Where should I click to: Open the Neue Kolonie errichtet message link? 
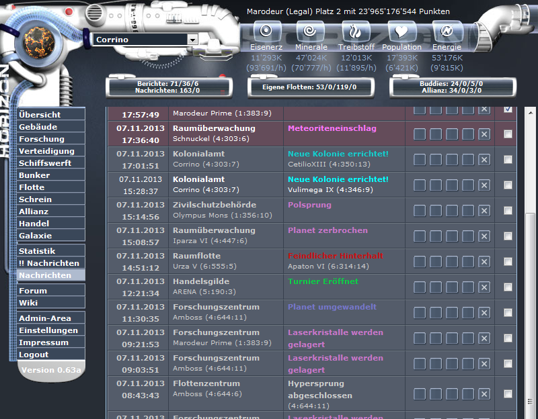338,154
